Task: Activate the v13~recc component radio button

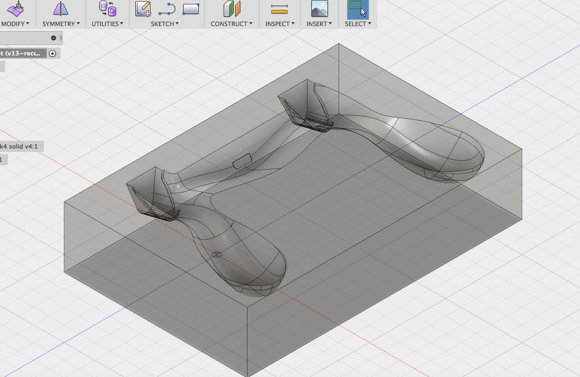Action: tap(53, 54)
